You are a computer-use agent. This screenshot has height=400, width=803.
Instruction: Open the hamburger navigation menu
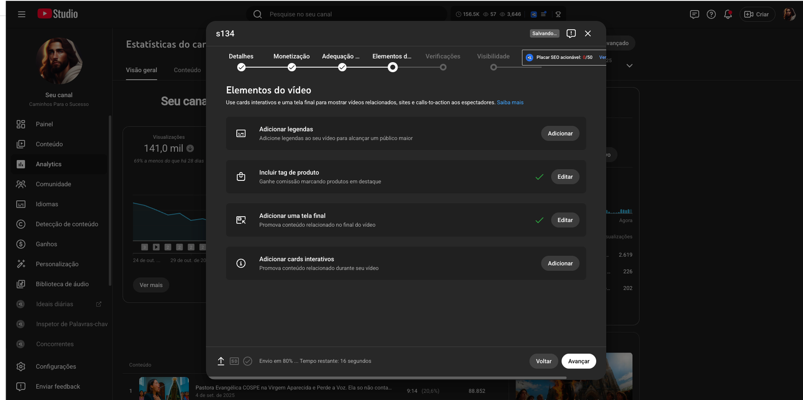pos(22,14)
